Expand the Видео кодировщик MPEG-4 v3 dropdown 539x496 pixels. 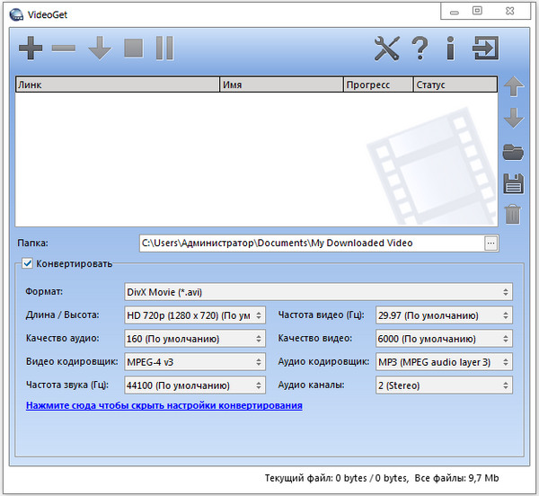click(194, 362)
